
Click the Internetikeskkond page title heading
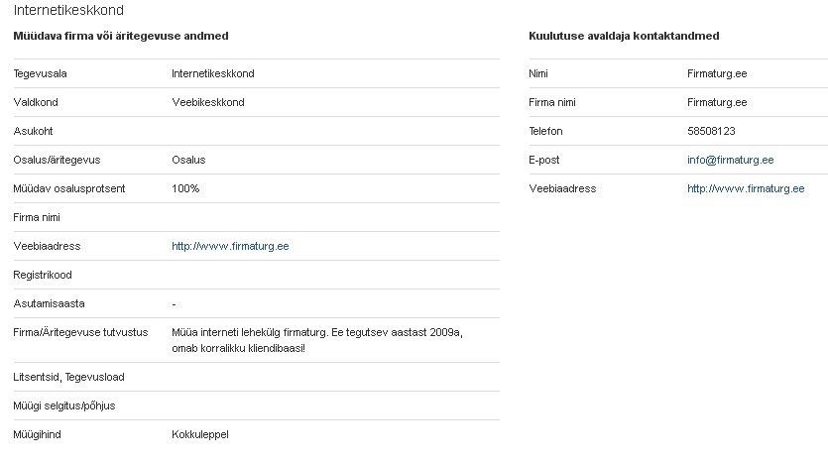tap(69, 10)
